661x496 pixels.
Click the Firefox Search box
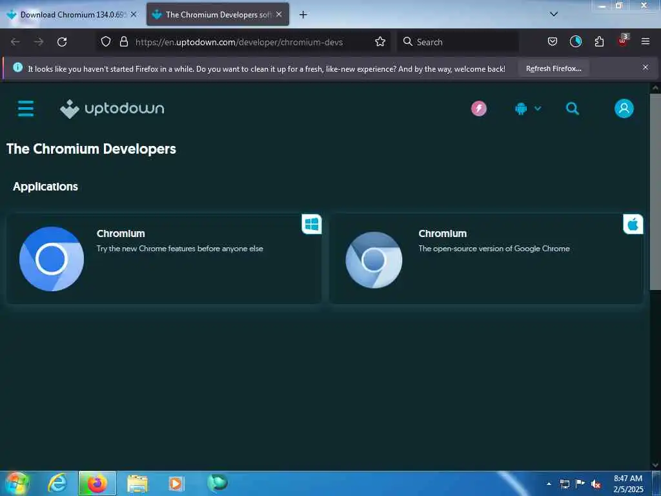458,42
